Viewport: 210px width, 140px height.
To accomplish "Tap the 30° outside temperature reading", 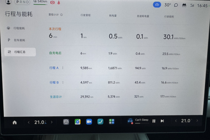I will [168, 5].
